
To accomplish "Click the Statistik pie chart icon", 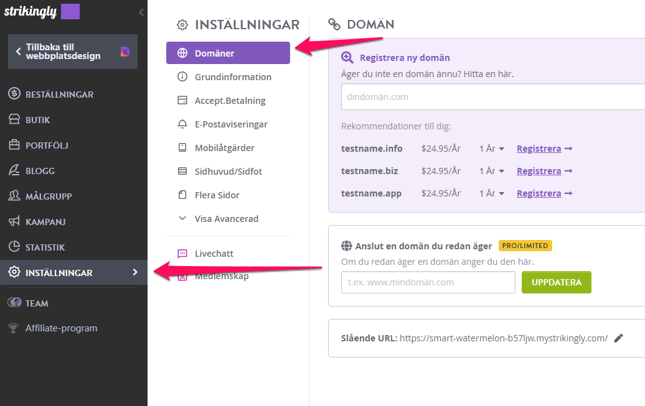I will (x=14, y=247).
